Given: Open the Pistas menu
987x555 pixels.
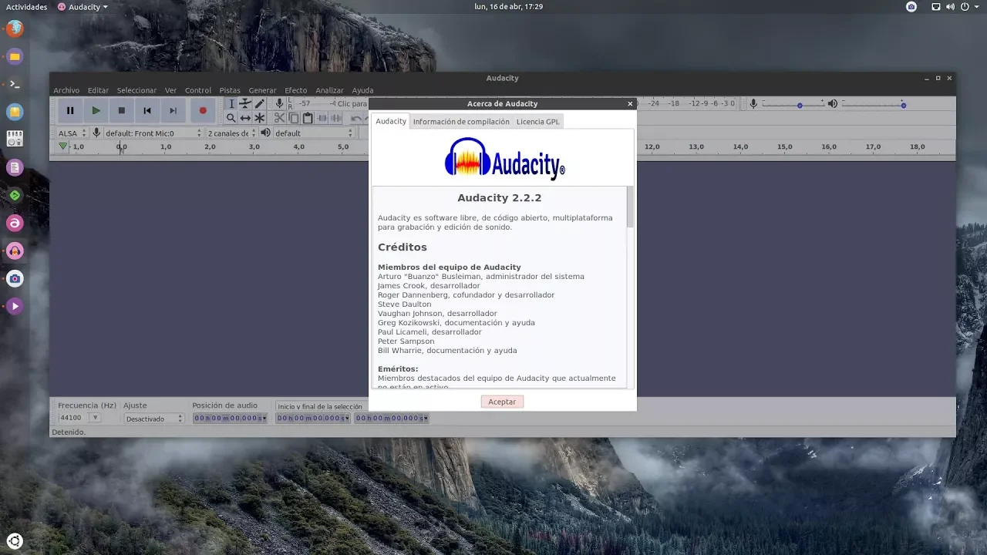Looking at the screenshot, I should click(x=230, y=90).
